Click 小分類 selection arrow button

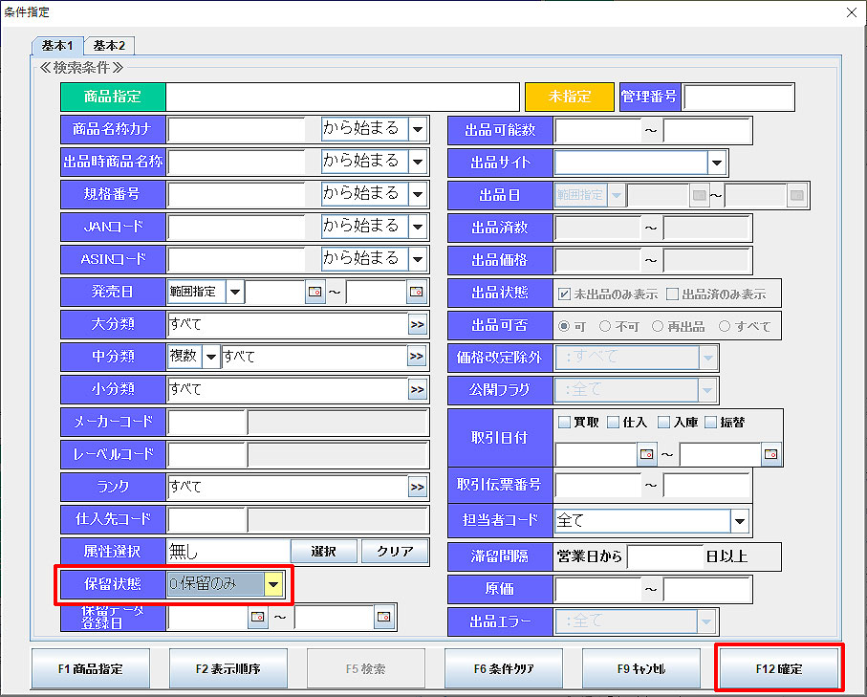pos(417,389)
